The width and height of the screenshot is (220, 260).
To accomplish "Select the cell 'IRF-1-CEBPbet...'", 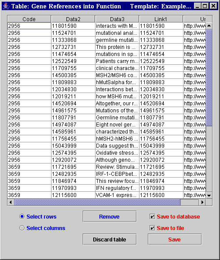I will click(x=117, y=174).
